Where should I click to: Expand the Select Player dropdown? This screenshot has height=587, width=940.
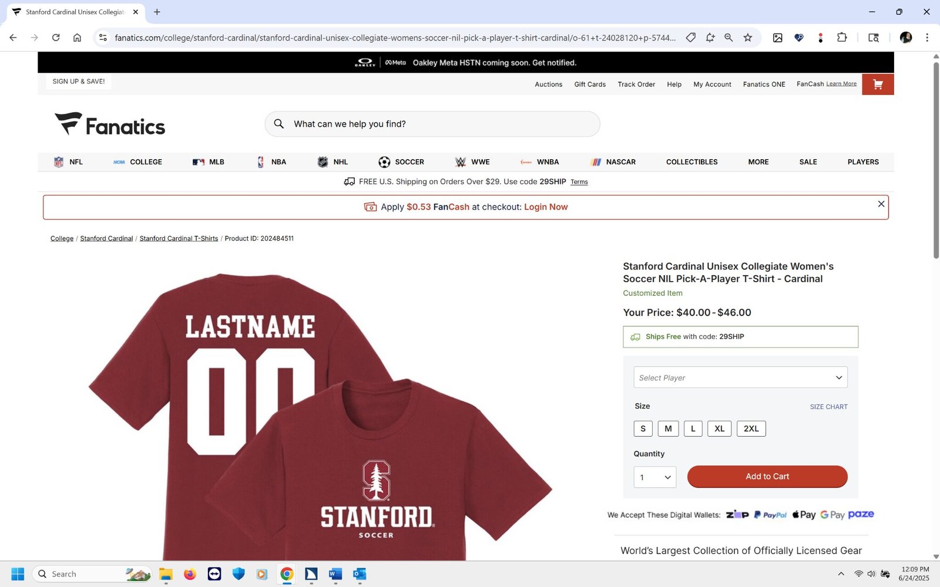[740, 377]
